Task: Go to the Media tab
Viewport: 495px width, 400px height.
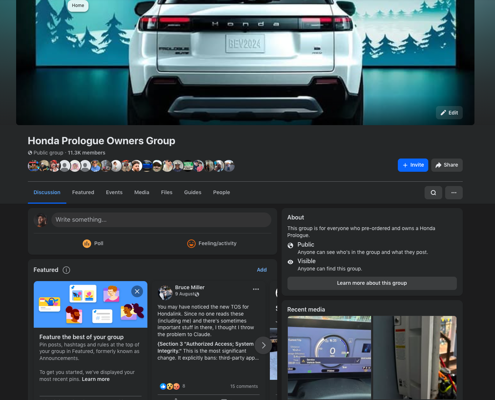Action: click(142, 192)
